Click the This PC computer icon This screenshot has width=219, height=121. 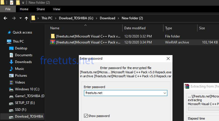9,41
